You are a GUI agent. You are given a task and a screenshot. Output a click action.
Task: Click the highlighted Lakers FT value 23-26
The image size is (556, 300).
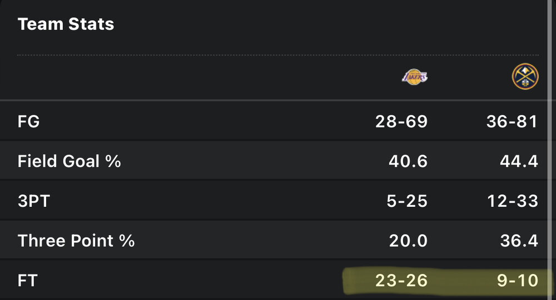pos(401,281)
